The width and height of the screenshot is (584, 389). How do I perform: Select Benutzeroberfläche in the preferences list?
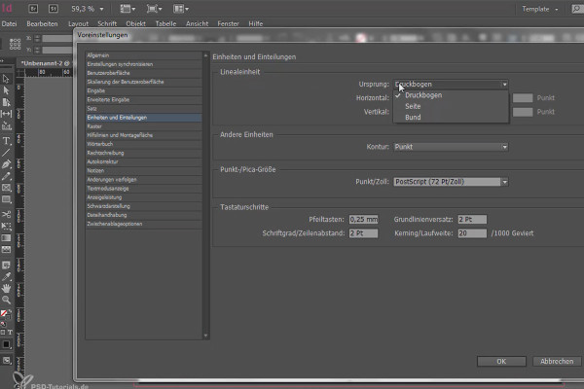[144, 73]
